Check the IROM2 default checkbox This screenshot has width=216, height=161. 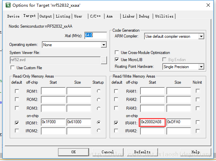pos(17,131)
